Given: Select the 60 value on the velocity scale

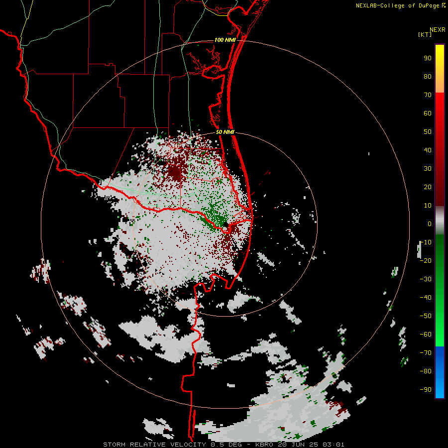Looking at the screenshot, I should tap(428, 113).
